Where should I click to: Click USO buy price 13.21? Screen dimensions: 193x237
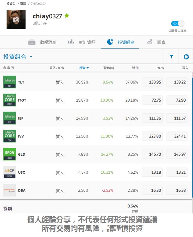177,172
